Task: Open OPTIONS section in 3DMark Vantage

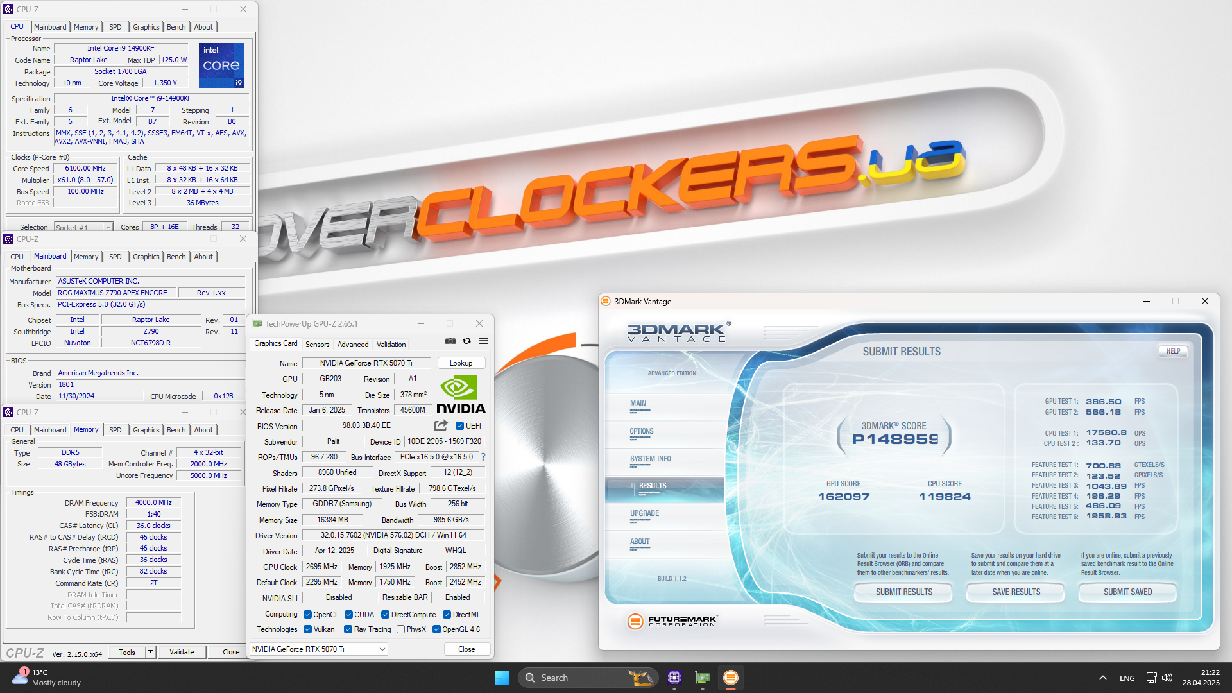Action: 641,432
